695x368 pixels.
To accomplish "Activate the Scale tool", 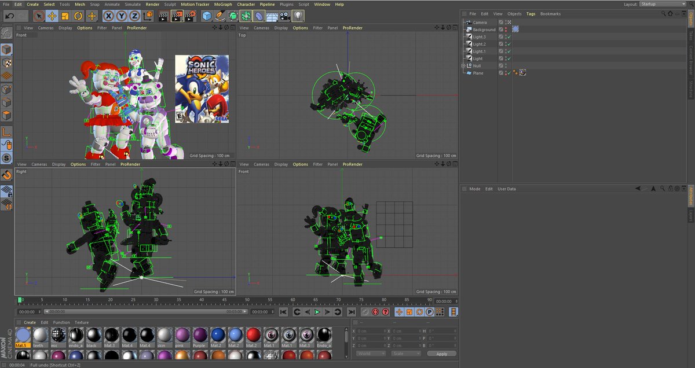I will click(65, 16).
